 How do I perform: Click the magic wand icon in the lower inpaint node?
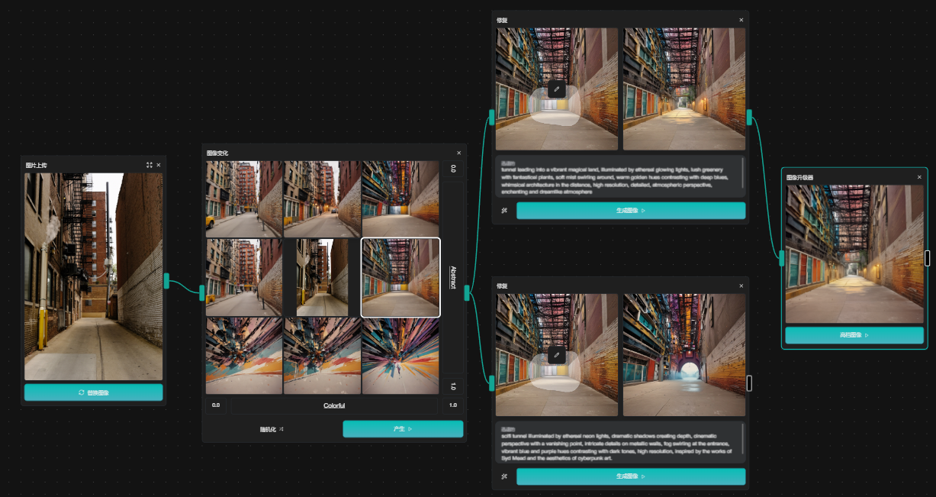click(x=504, y=476)
